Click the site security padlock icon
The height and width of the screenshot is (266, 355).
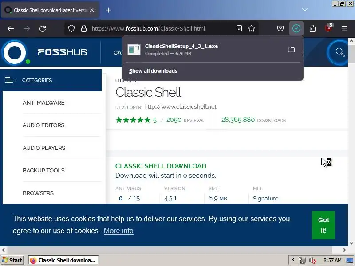pyautogui.click(x=84, y=28)
